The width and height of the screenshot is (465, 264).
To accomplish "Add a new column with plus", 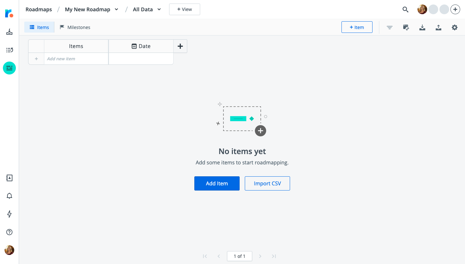I will click(x=180, y=46).
